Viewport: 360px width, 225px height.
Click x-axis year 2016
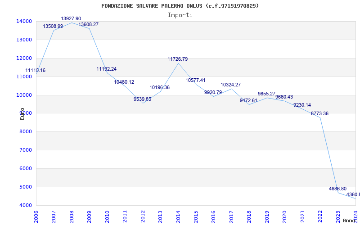pyautogui.click(x=213, y=216)
